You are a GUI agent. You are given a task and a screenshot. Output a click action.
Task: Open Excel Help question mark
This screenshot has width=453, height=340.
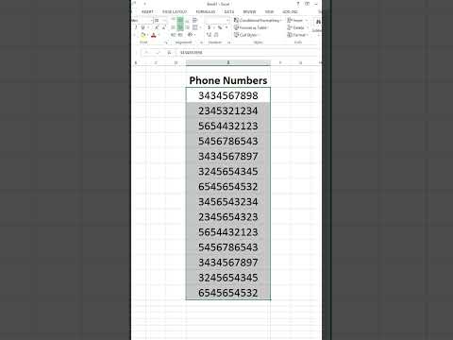coord(298,4)
